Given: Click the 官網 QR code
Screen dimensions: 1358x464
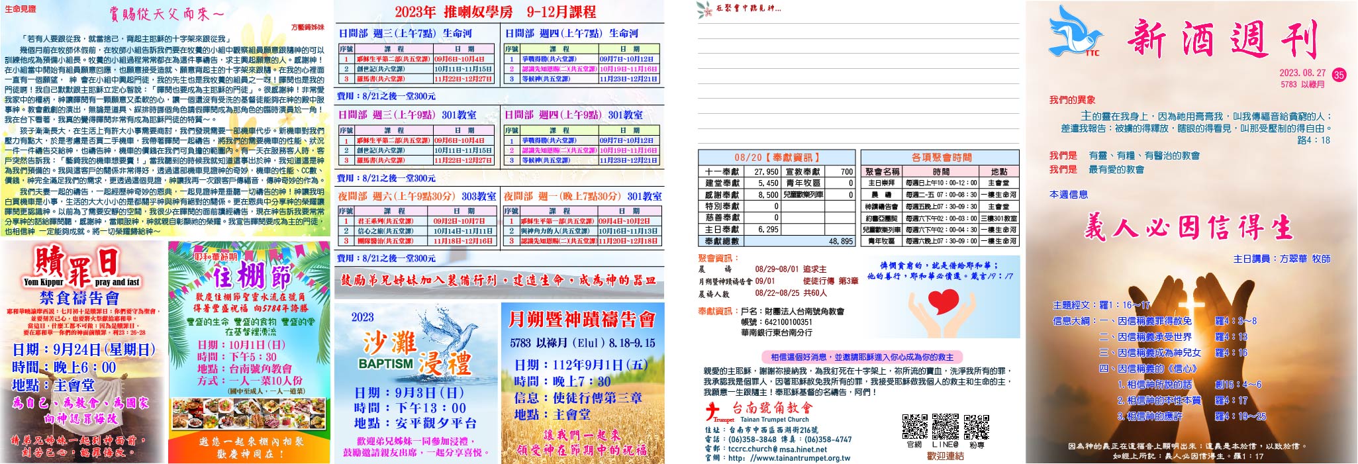Looking at the screenshot, I should [x=914, y=426].
